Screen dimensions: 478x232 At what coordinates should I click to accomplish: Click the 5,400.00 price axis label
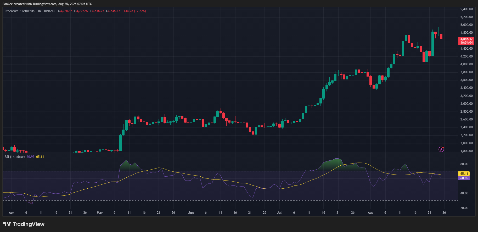[466, 9]
